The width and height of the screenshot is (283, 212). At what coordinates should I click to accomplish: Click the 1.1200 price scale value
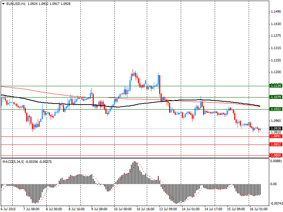pyautogui.click(x=276, y=72)
